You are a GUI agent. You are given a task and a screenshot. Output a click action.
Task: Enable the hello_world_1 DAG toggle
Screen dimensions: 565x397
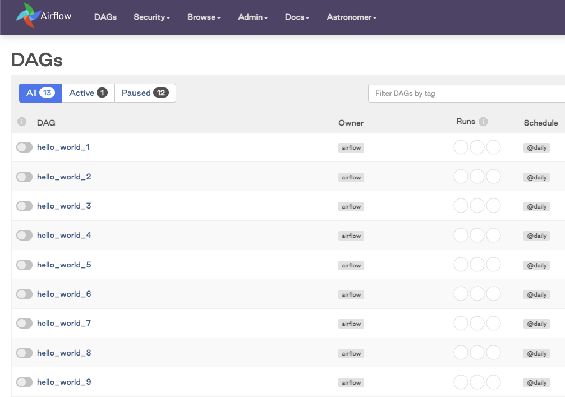coord(24,147)
